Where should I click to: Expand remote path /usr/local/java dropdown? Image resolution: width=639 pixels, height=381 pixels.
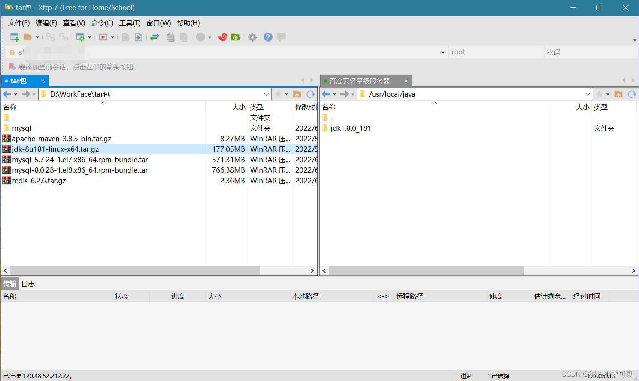click(588, 94)
